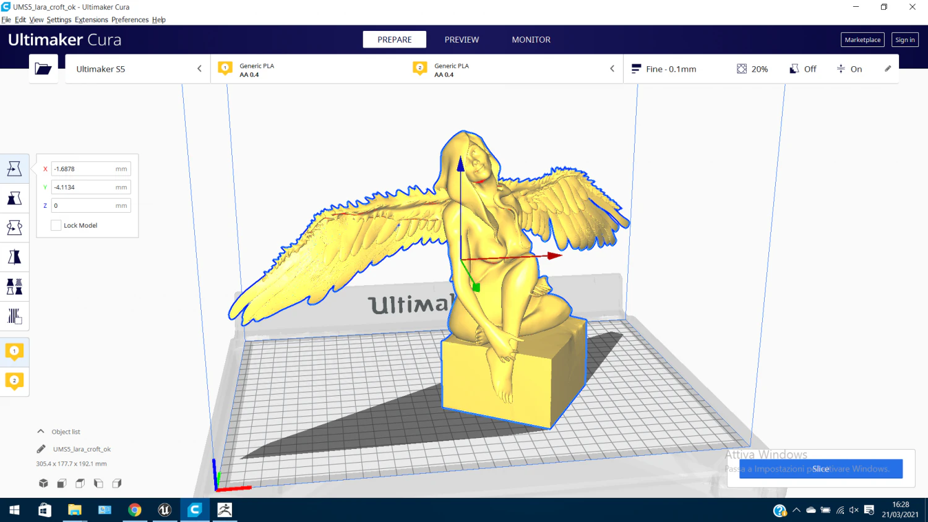Assign model to Extruder 1
The image size is (928, 522).
(x=14, y=352)
